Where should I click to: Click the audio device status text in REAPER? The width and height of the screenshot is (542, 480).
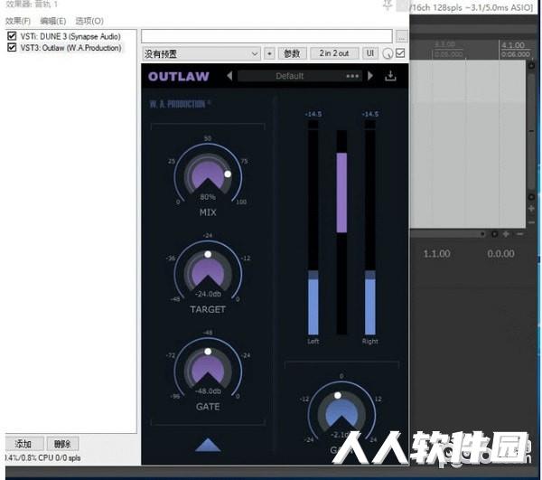pos(472,7)
